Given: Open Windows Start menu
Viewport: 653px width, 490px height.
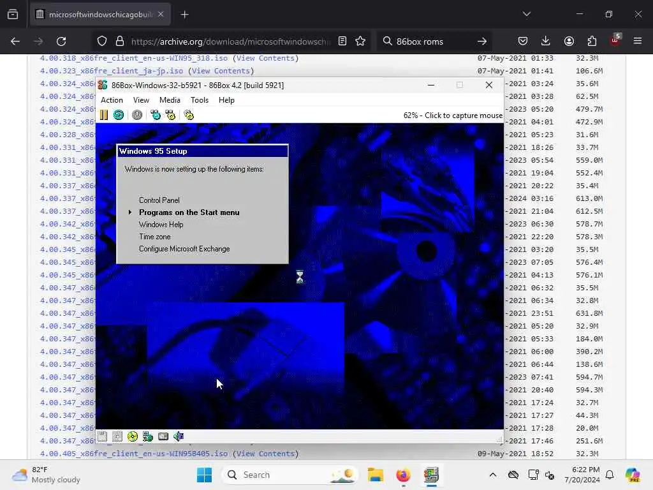Looking at the screenshot, I should (204, 475).
